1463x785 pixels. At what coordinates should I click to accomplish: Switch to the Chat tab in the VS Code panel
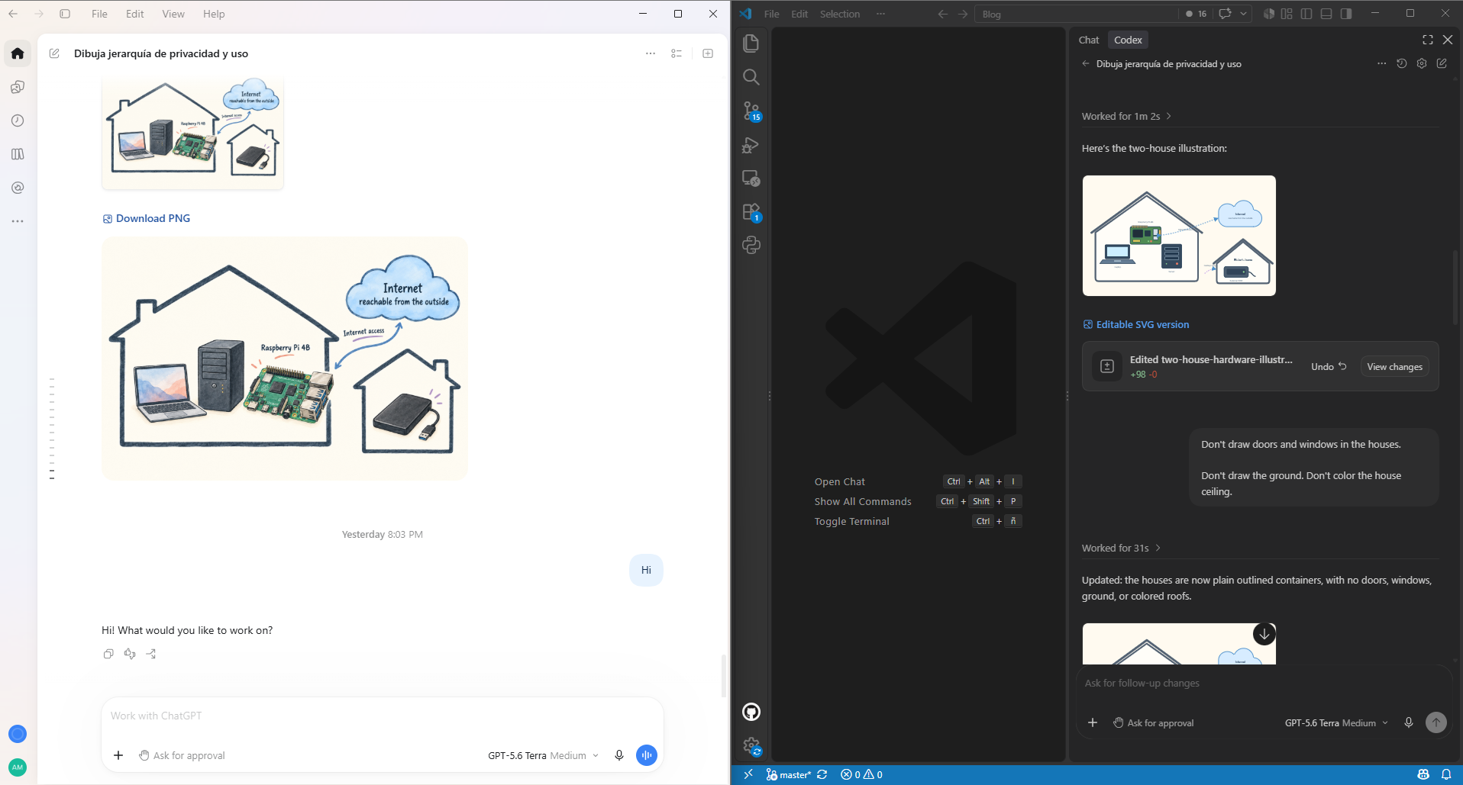tap(1089, 40)
